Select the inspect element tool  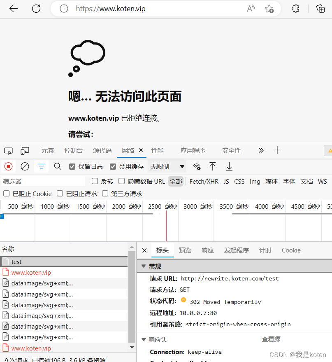point(8,151)
